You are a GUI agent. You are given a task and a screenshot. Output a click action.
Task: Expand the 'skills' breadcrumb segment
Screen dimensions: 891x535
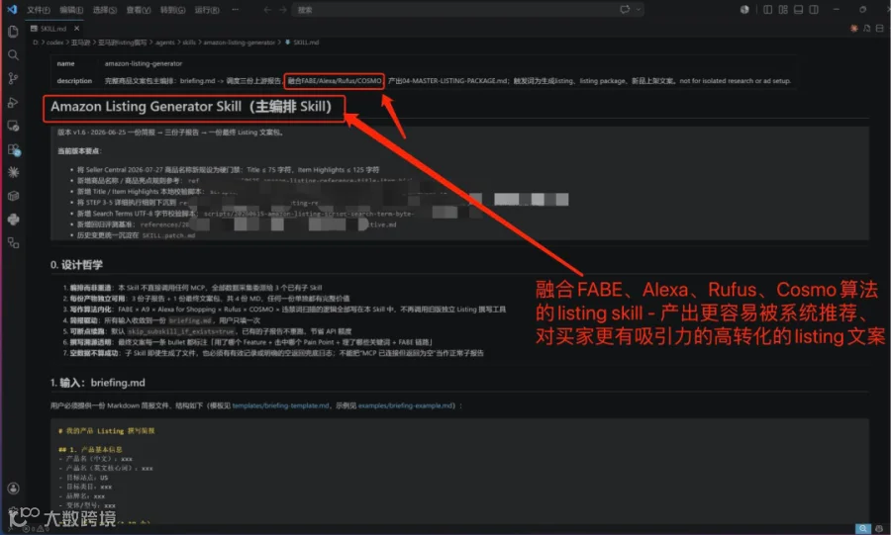pos(189,43)
